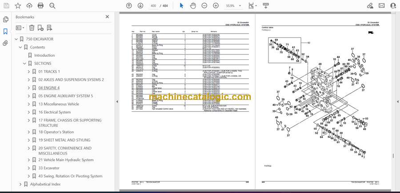Open the attachments paperclip panel

click(5, 43)
